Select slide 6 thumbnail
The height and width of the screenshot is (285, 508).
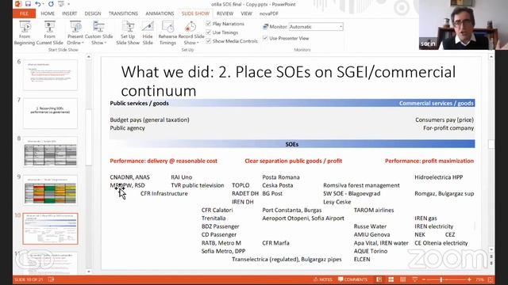[x=50, y=74]
